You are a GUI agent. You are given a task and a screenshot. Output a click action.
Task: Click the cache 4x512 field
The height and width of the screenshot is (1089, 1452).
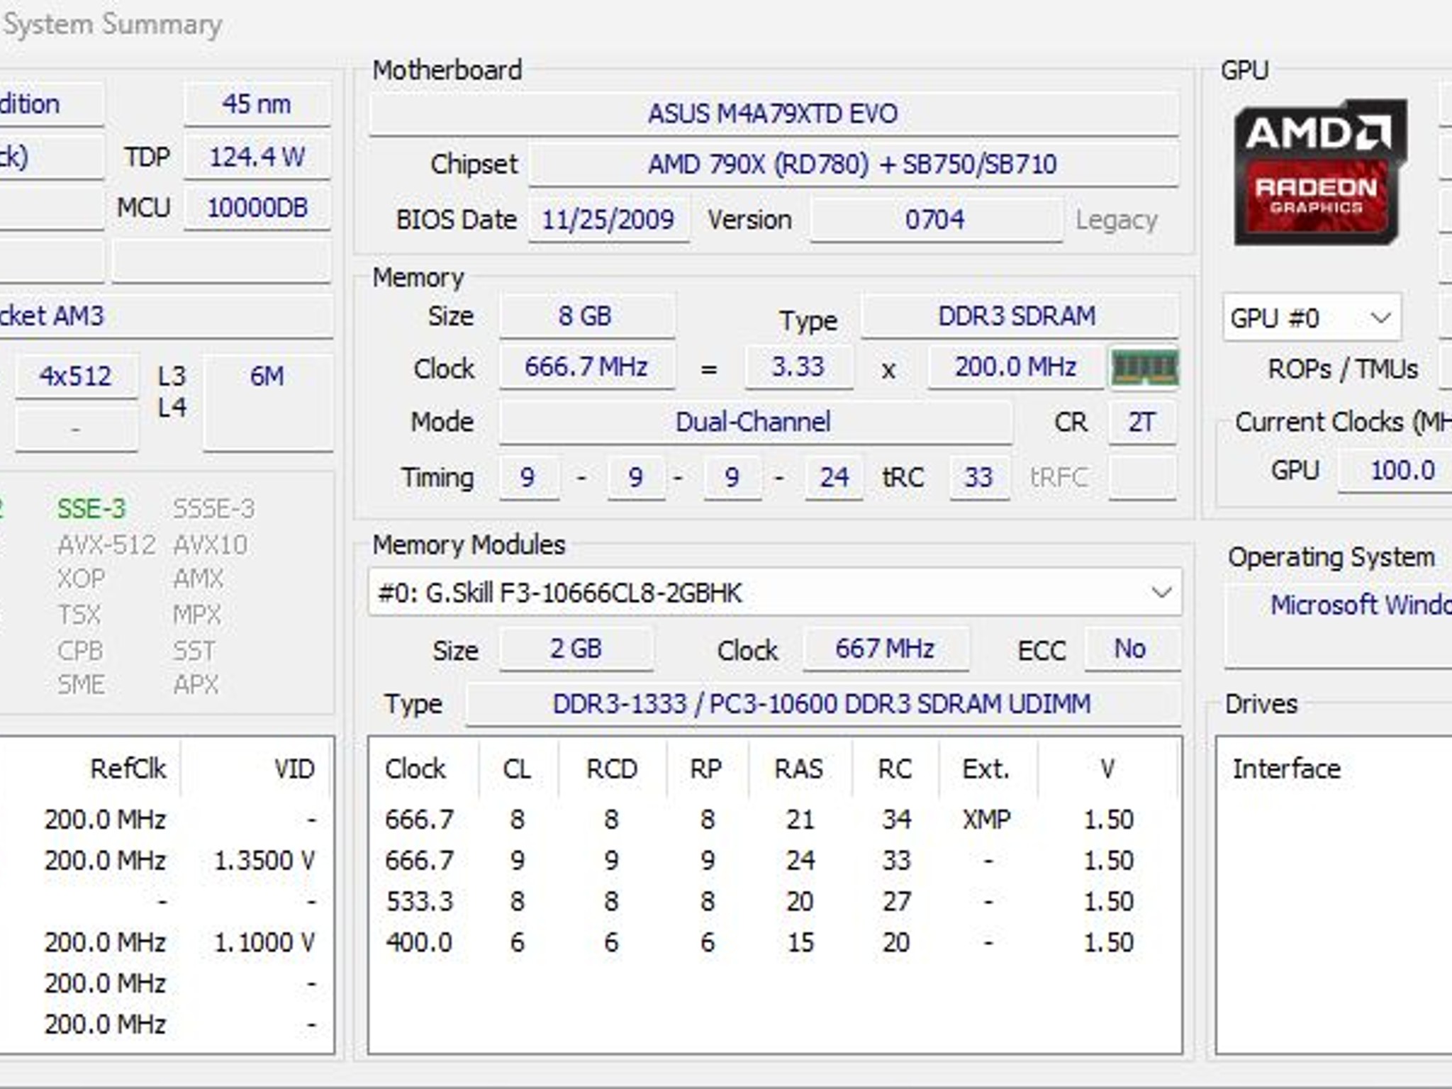pos(76,376)
